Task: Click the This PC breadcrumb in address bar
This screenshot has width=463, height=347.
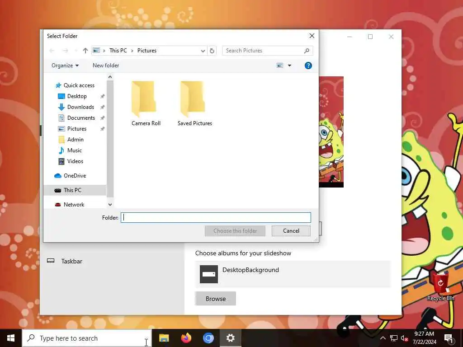Action: [118, 51]
